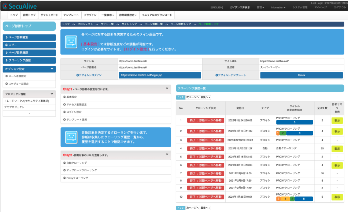Click the robot face icon in top banner
Image resolution: width=348 pixels, height=212 pixels.
(71, 42)
